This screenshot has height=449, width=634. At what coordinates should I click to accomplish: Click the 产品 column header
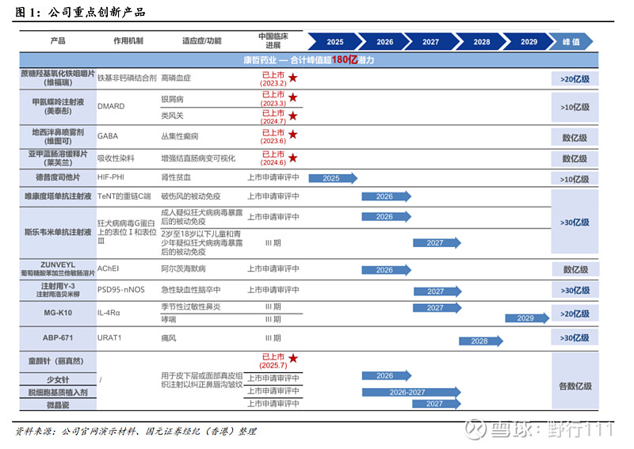coord(58,41)
